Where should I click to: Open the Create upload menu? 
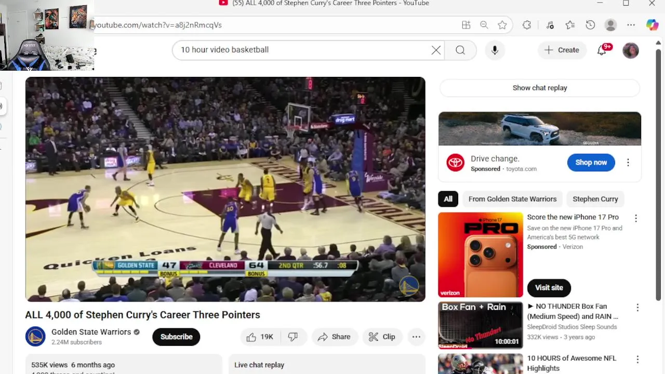pyautogui.click(x=562, y=50)
